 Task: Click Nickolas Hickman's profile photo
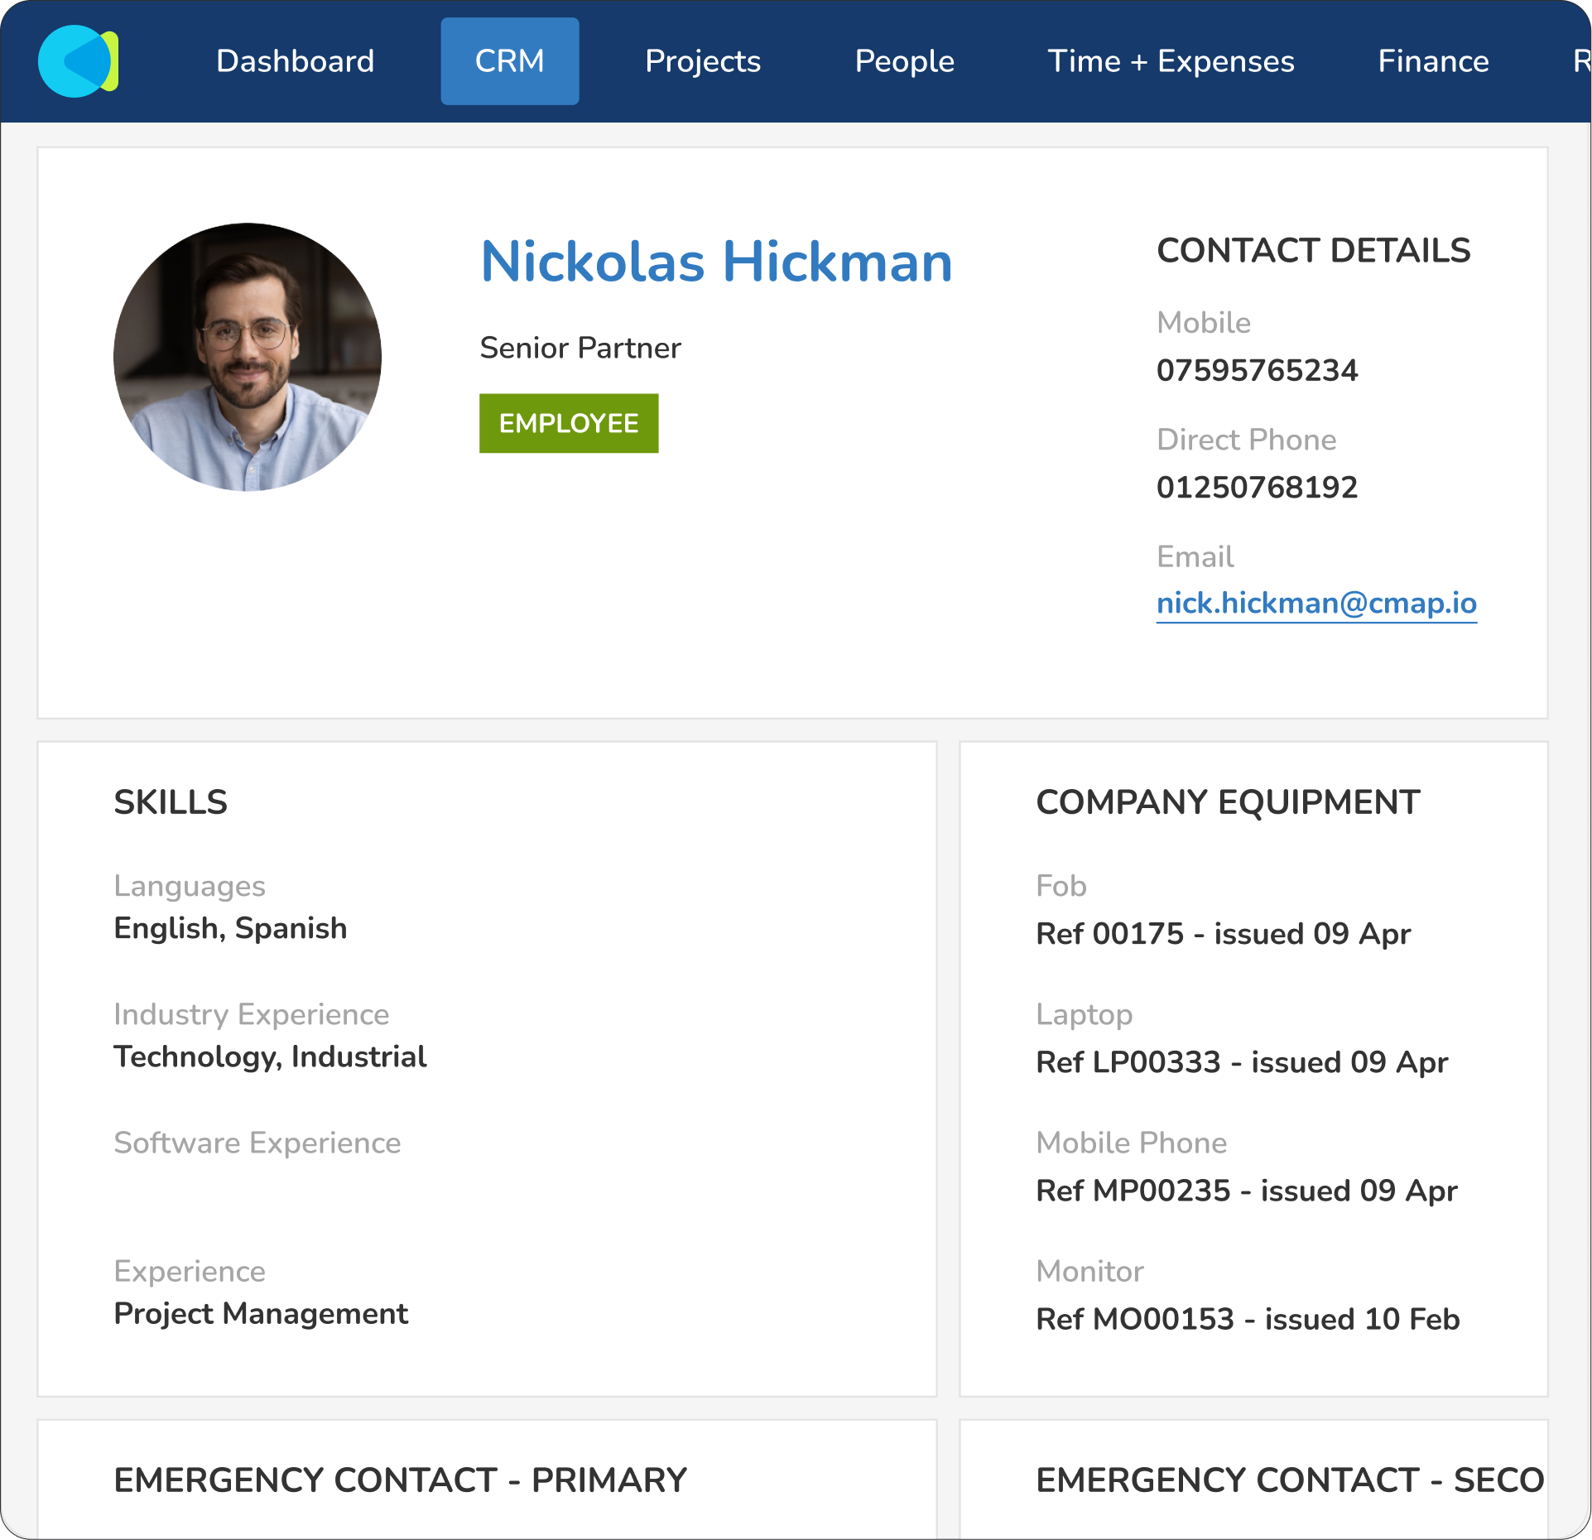click(248, 357)
